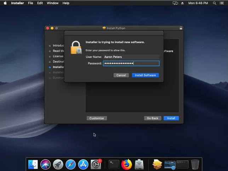Open System Preferences with badge in Dock

tap(96, 164)
